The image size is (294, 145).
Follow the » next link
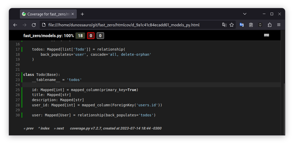tap(59, 128)
